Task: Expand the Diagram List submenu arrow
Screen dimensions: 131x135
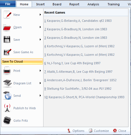Action: tap(40, 83)
